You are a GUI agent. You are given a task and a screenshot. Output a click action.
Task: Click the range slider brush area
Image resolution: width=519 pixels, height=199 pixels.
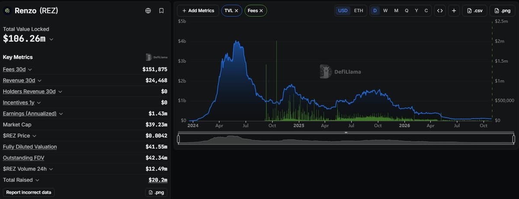pyautogui.click(x=346, y=139)
